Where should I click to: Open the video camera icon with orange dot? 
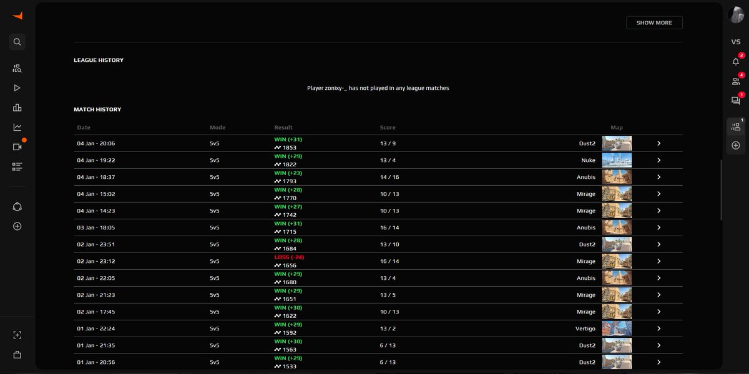17,147
